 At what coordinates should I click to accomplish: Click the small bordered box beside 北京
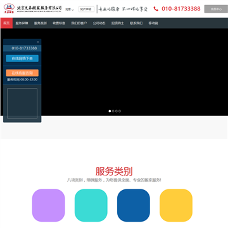pyautogui.click(x=86, y=9)
